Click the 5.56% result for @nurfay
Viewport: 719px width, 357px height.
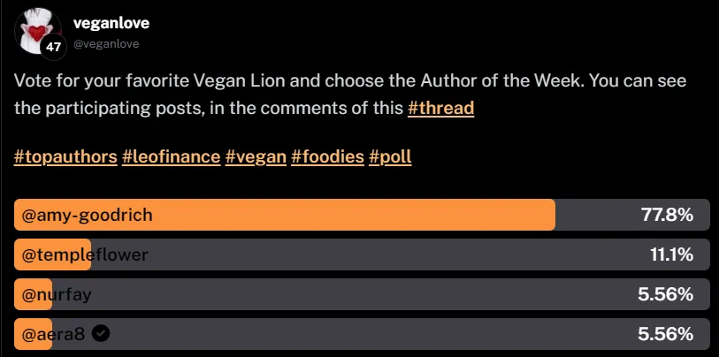pyautogui.click(x=665, y=295)
